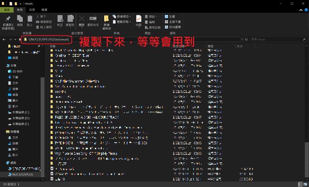Switch to large icons view in the status bar
The width and height of the screenshot is (309, 187).
305,184
